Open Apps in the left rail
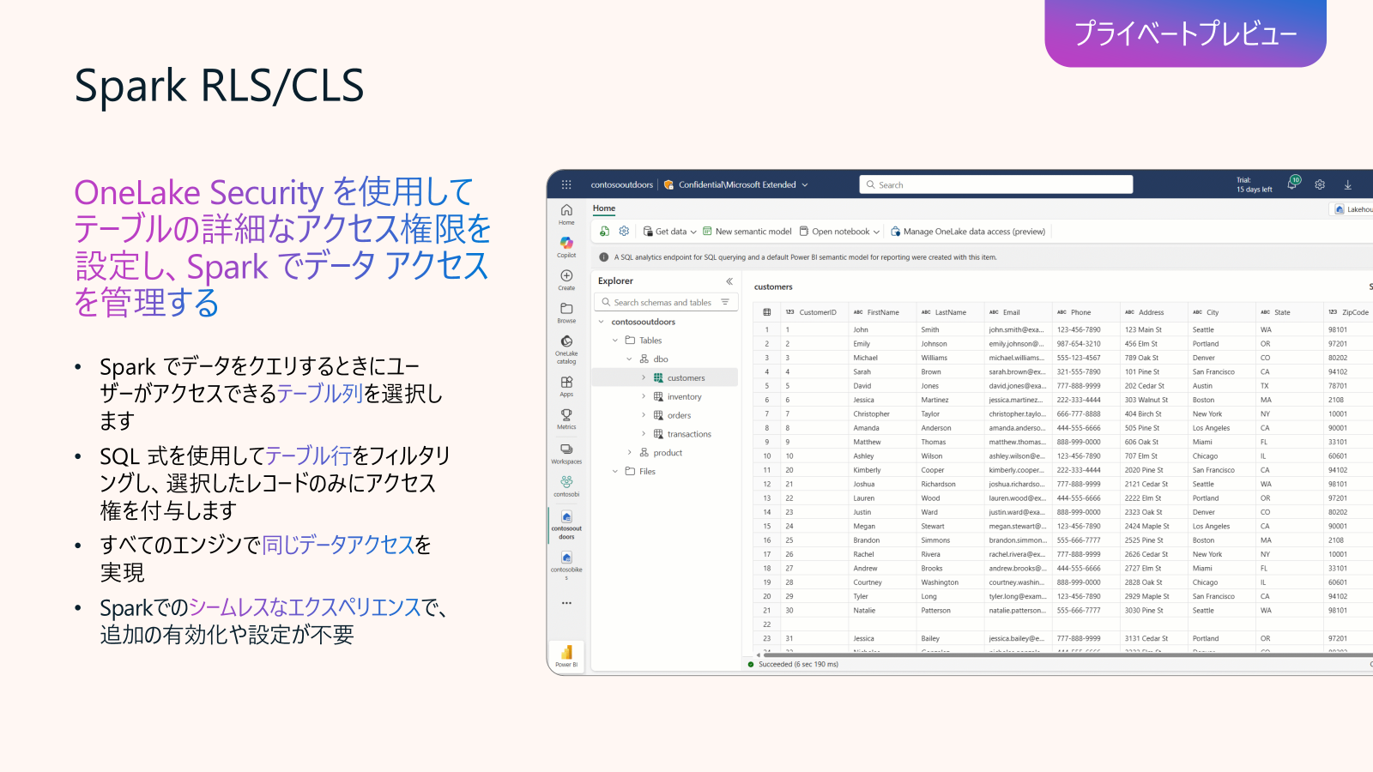 (x=566, y=386)
